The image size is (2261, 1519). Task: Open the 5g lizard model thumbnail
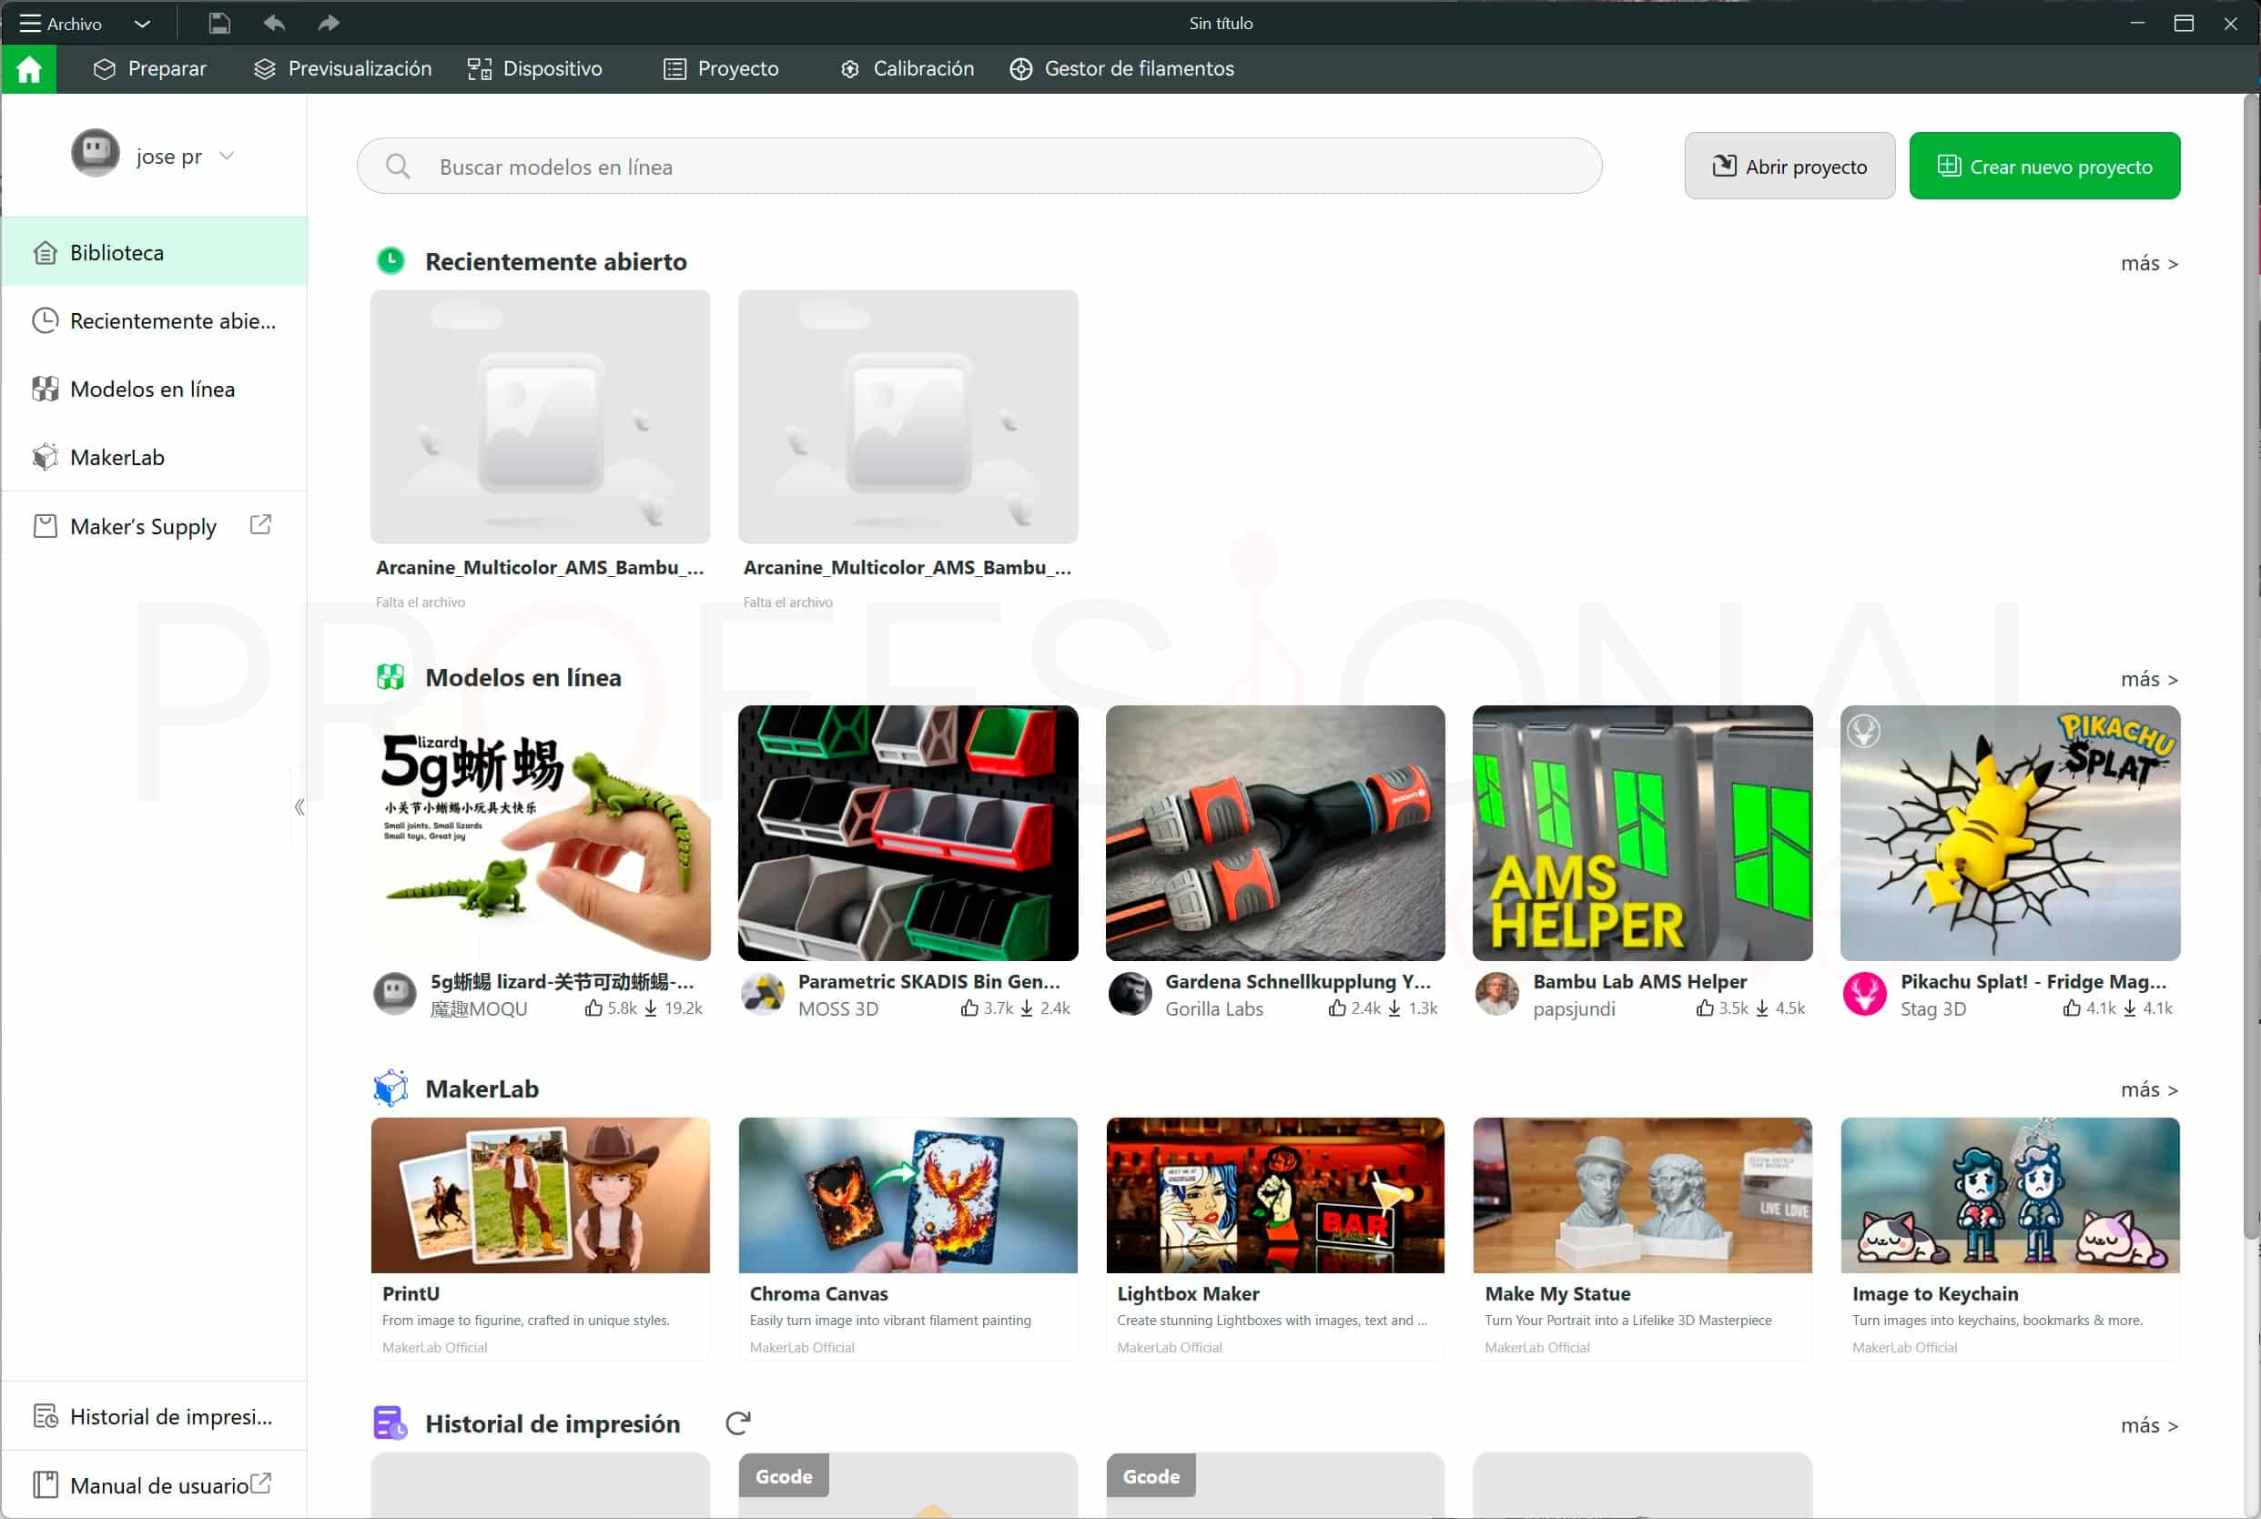pos(540,832)
